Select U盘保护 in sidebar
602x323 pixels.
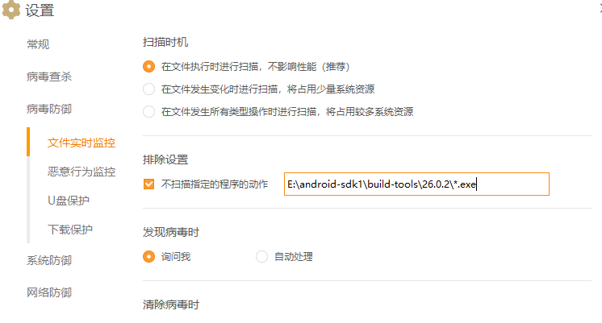point(69,200)
